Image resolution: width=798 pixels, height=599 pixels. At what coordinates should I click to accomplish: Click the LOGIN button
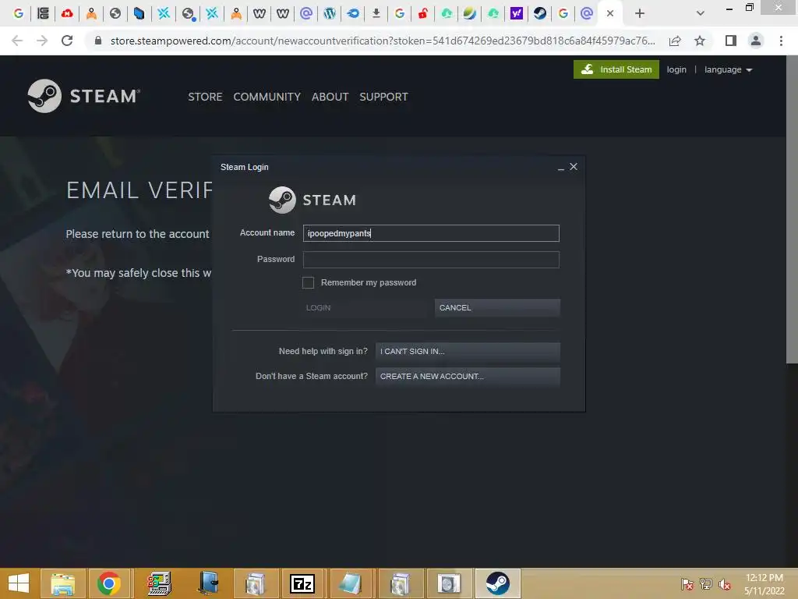click(x=365, y=307)
